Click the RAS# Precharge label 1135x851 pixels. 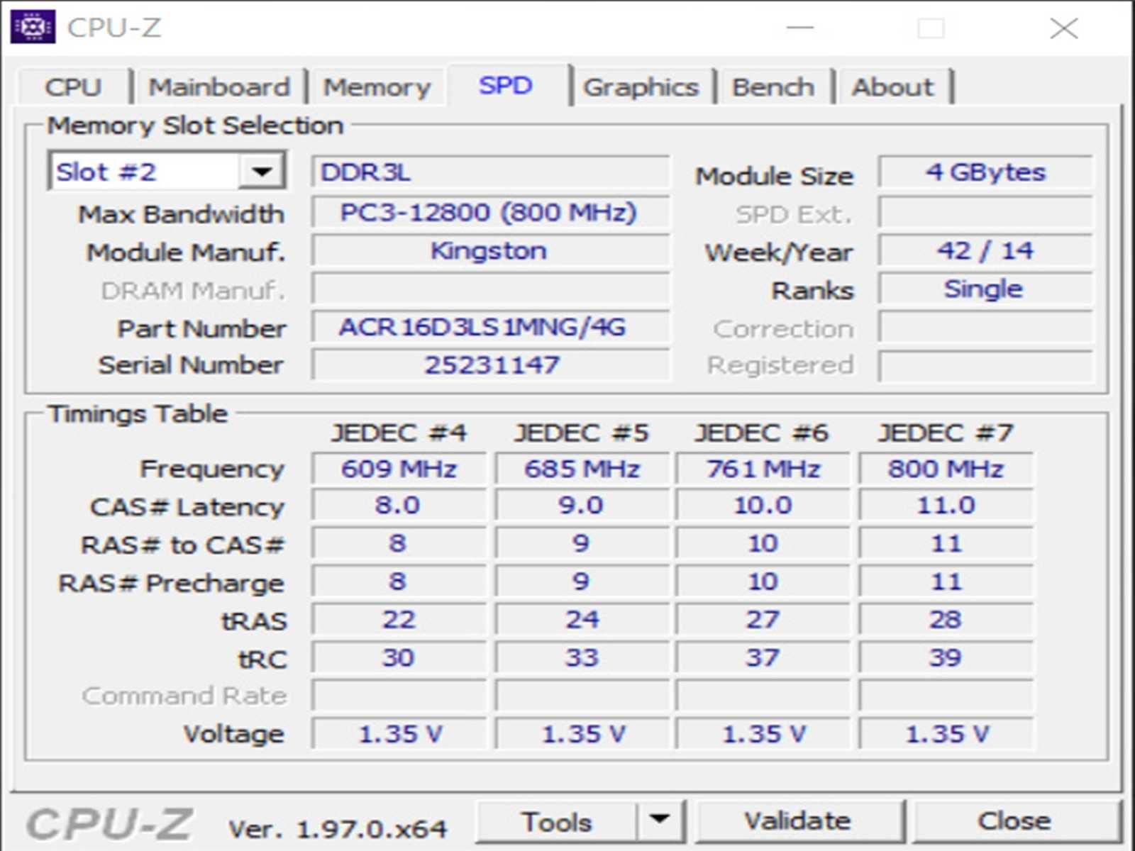pos(171,583)
